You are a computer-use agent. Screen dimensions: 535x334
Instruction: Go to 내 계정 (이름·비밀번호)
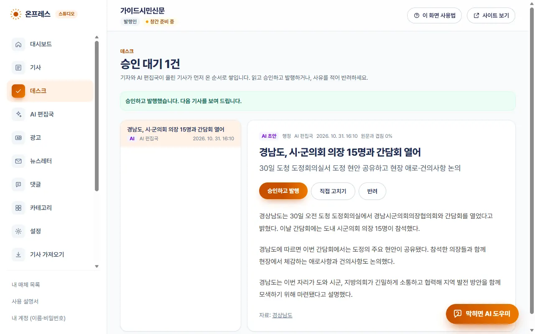point(38,318)
